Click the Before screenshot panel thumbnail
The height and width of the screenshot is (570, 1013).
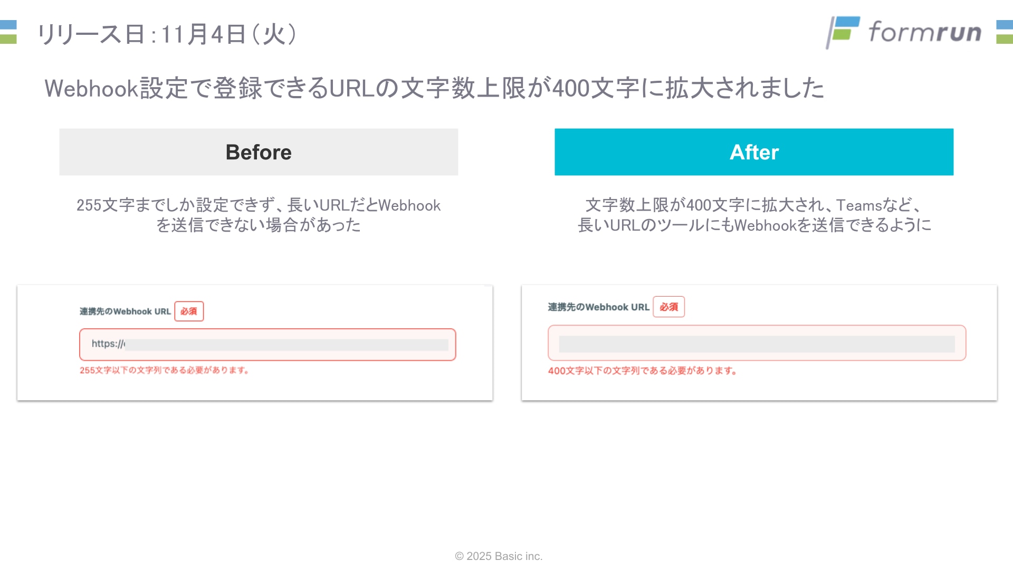click(x=255, y=343)
